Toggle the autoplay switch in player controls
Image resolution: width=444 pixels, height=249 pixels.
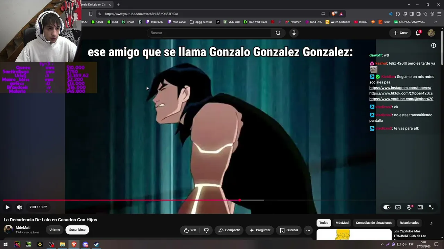pyautogui.click(x=387, y=207)
